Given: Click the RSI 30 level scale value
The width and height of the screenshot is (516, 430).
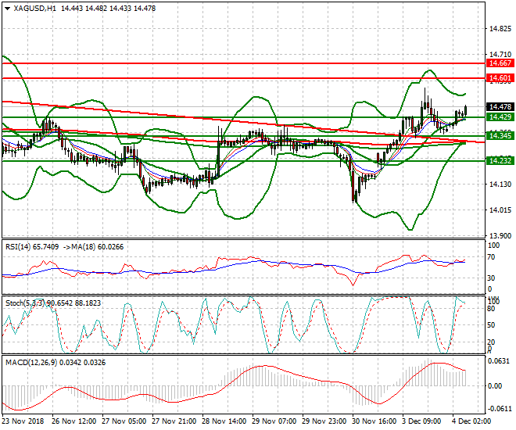Looking at the screenshot, I should click(491, 278).
